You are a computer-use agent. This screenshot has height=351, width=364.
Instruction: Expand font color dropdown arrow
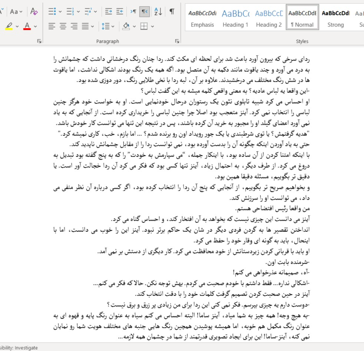(35, 27)
